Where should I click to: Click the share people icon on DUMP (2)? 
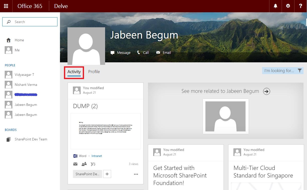84,164
